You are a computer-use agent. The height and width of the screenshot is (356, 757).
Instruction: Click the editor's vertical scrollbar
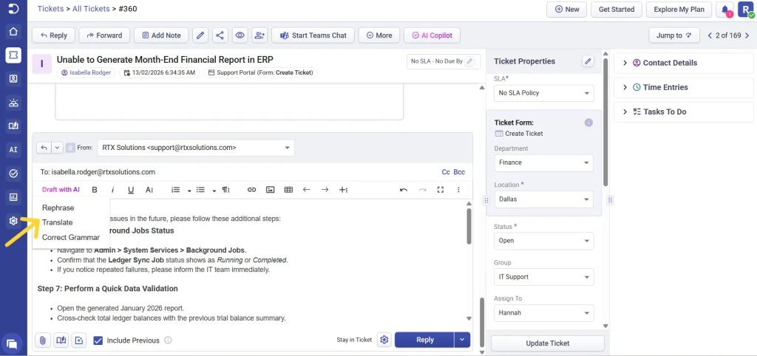point(469,227)
